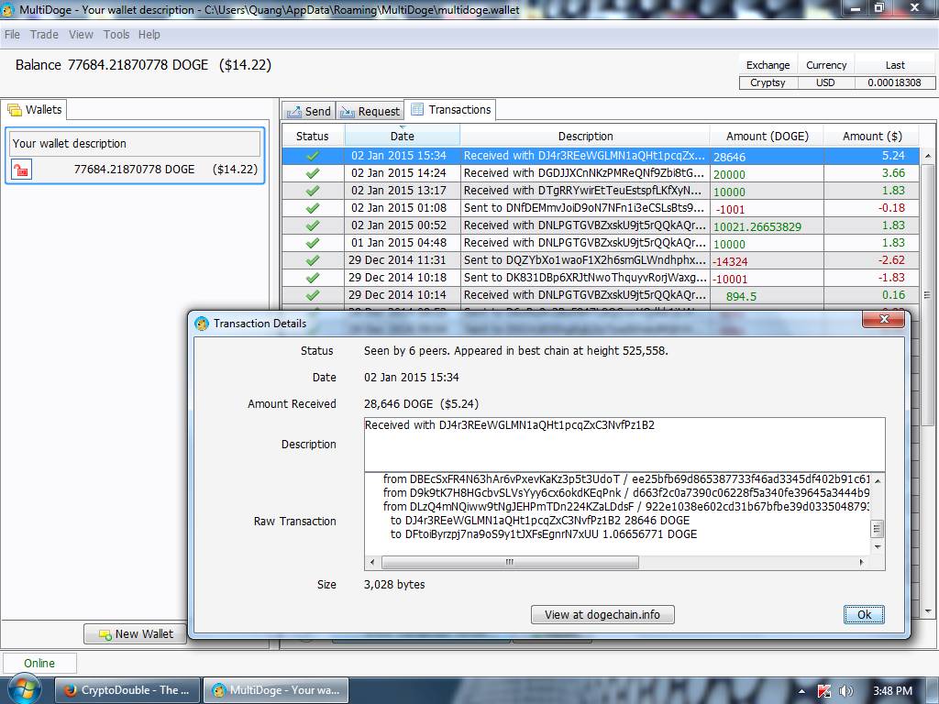Open the Tools menu
939x704 pixels.
[x=116, y=35]
